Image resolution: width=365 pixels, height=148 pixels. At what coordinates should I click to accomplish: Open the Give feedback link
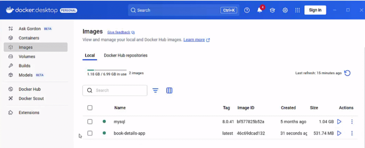pos(119,32)
